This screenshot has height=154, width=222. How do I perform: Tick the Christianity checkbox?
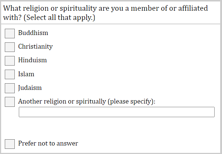[x=10, y=47]
